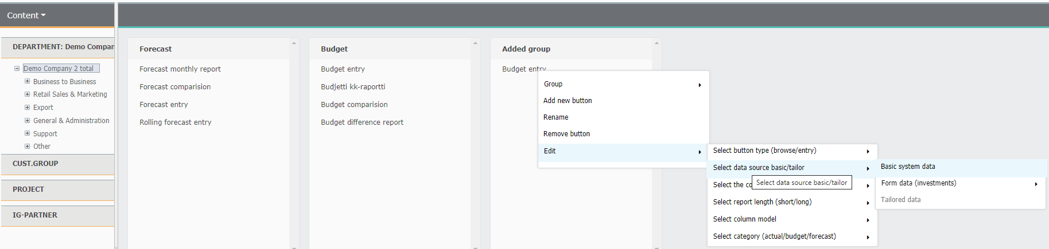Open the CUST.GROUP panel section
Image resolution: width=1049 pixels, height=249 pixels.
click(57, 164)
